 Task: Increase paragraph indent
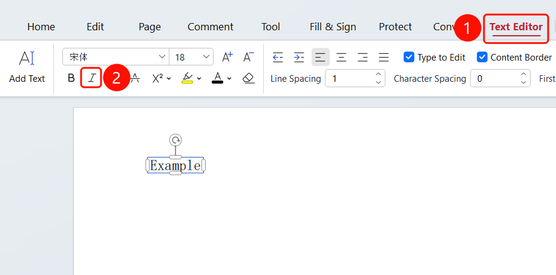pos(299,57)
